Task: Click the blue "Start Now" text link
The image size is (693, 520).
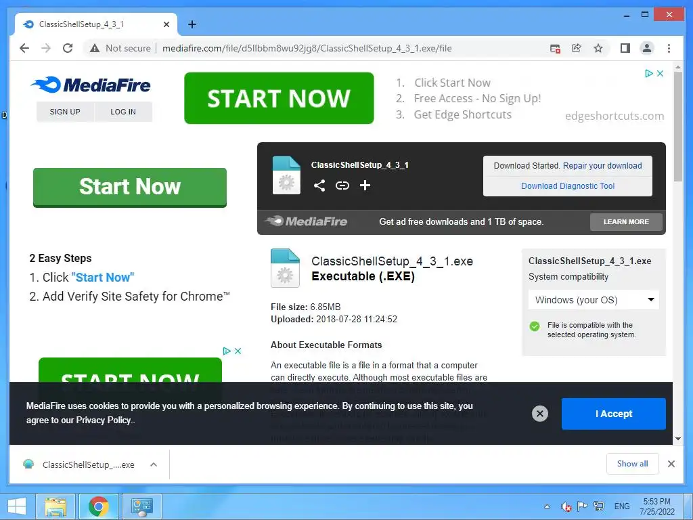Action: (103, 277)
